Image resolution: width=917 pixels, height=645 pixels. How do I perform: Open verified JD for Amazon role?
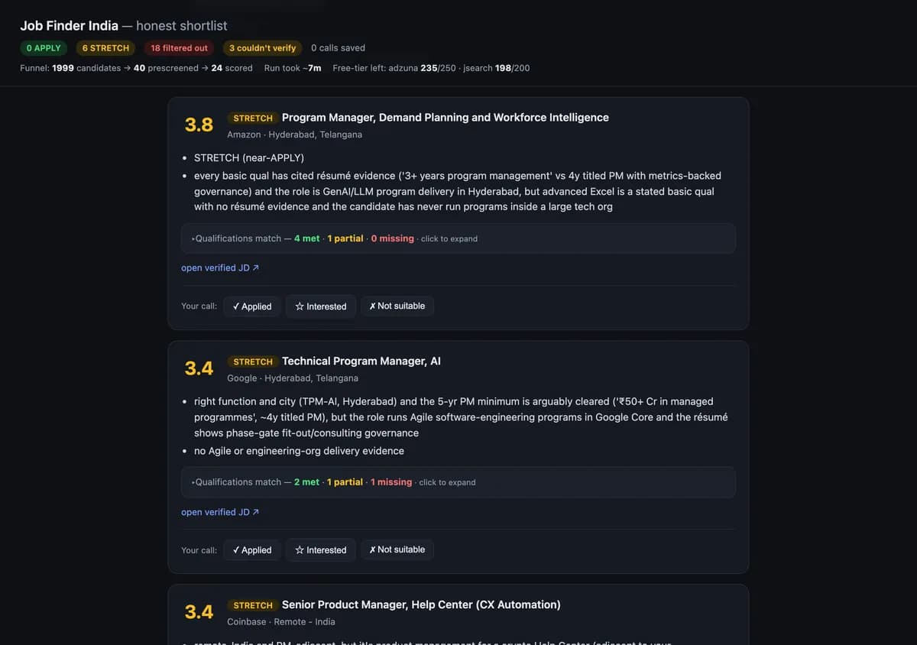(x=220, y=268)
